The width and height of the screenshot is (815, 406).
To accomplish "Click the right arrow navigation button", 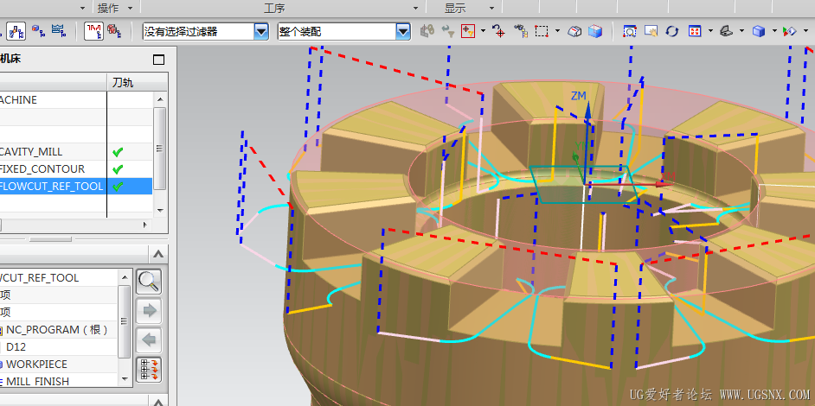I will tap(149, 311).
